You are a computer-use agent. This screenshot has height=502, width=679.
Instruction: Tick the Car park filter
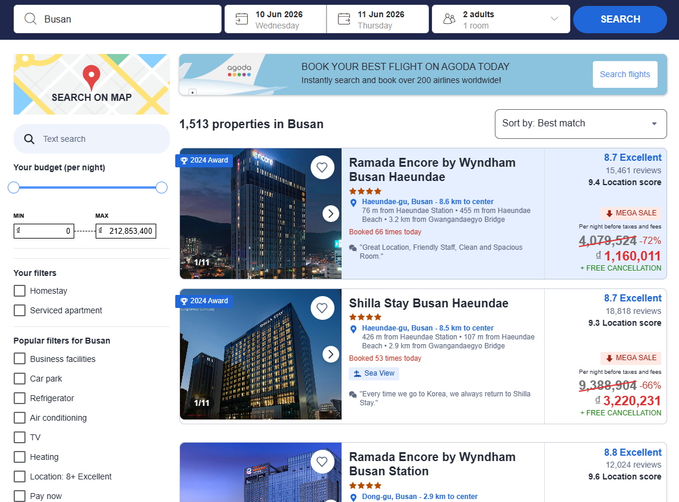[20, 379]
